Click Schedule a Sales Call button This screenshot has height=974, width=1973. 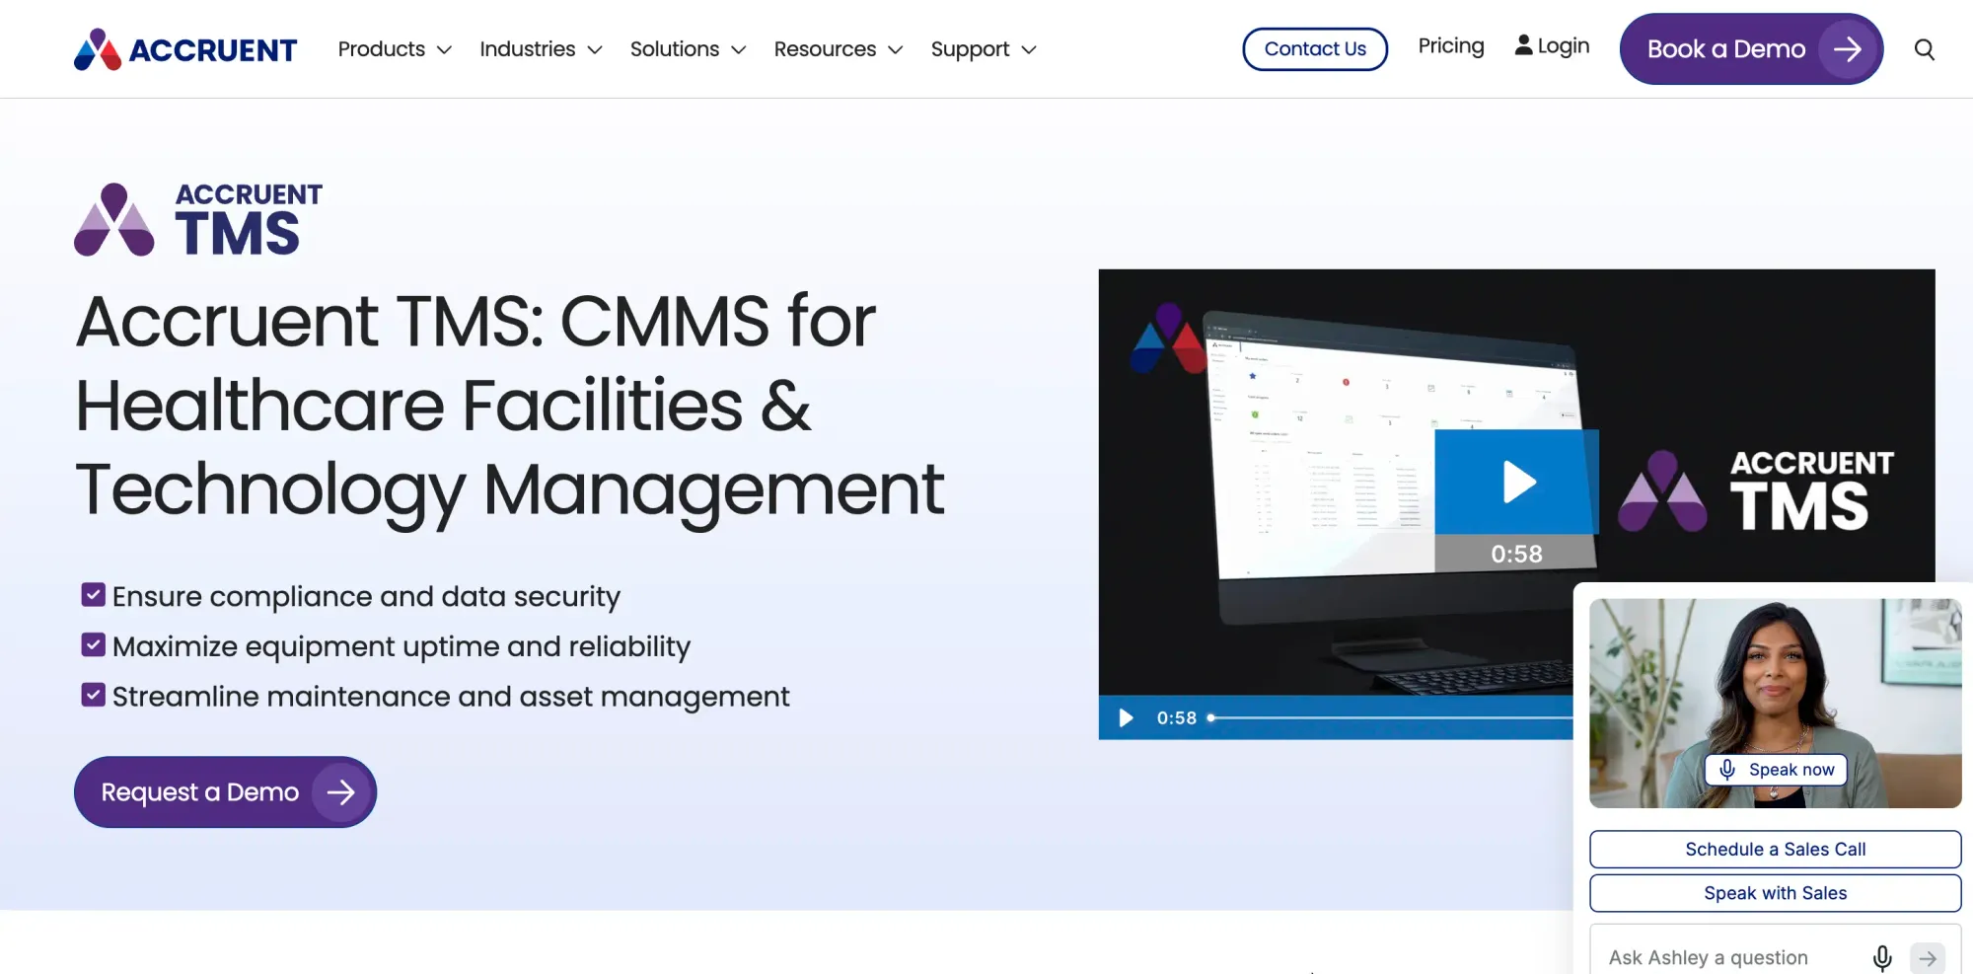click(x=1775, y=850)
